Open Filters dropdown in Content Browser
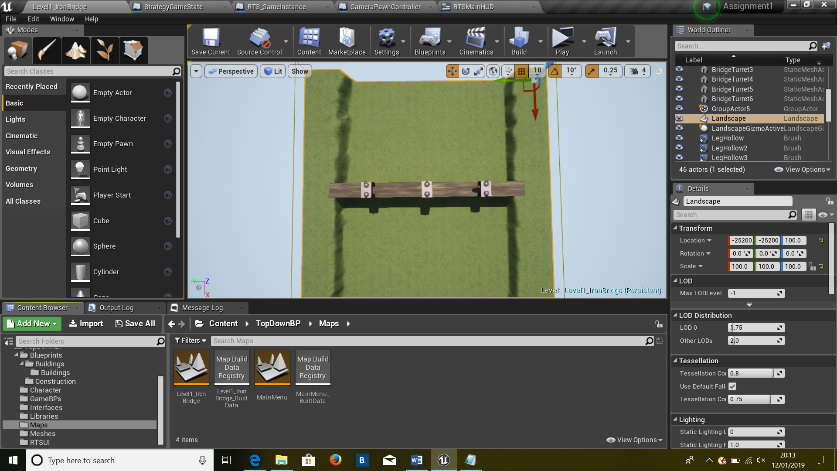The width and height of the screenshot is (837, 471). tap(191, 341)
